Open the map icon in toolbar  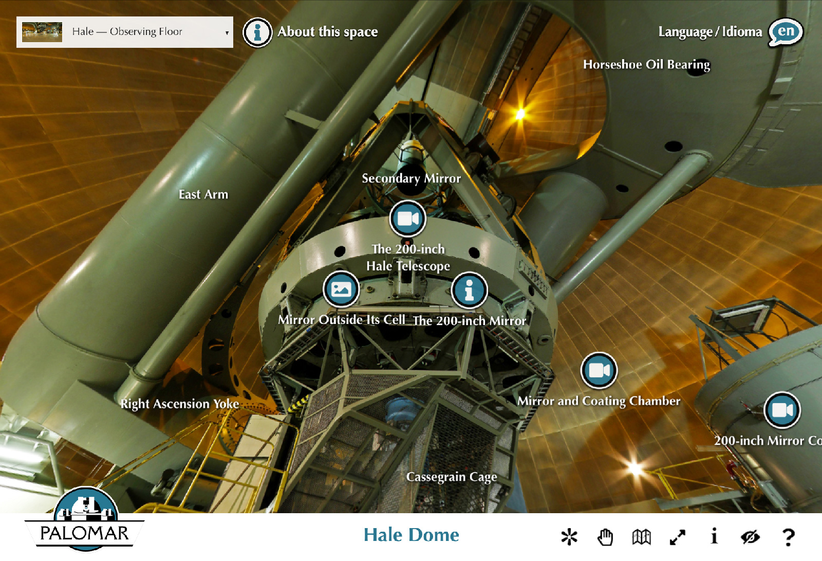[x=641, y=537]
